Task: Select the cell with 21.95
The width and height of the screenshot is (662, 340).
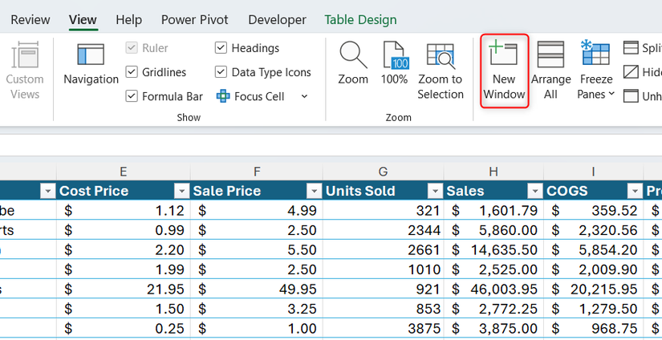Action: pyautogui.click(x=124, y=289)
